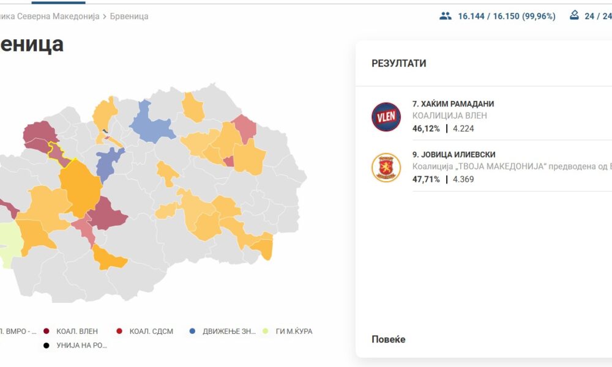Open candidate Јовица Илиевски's result entry

pyautogui.click(x=453, y=155)
